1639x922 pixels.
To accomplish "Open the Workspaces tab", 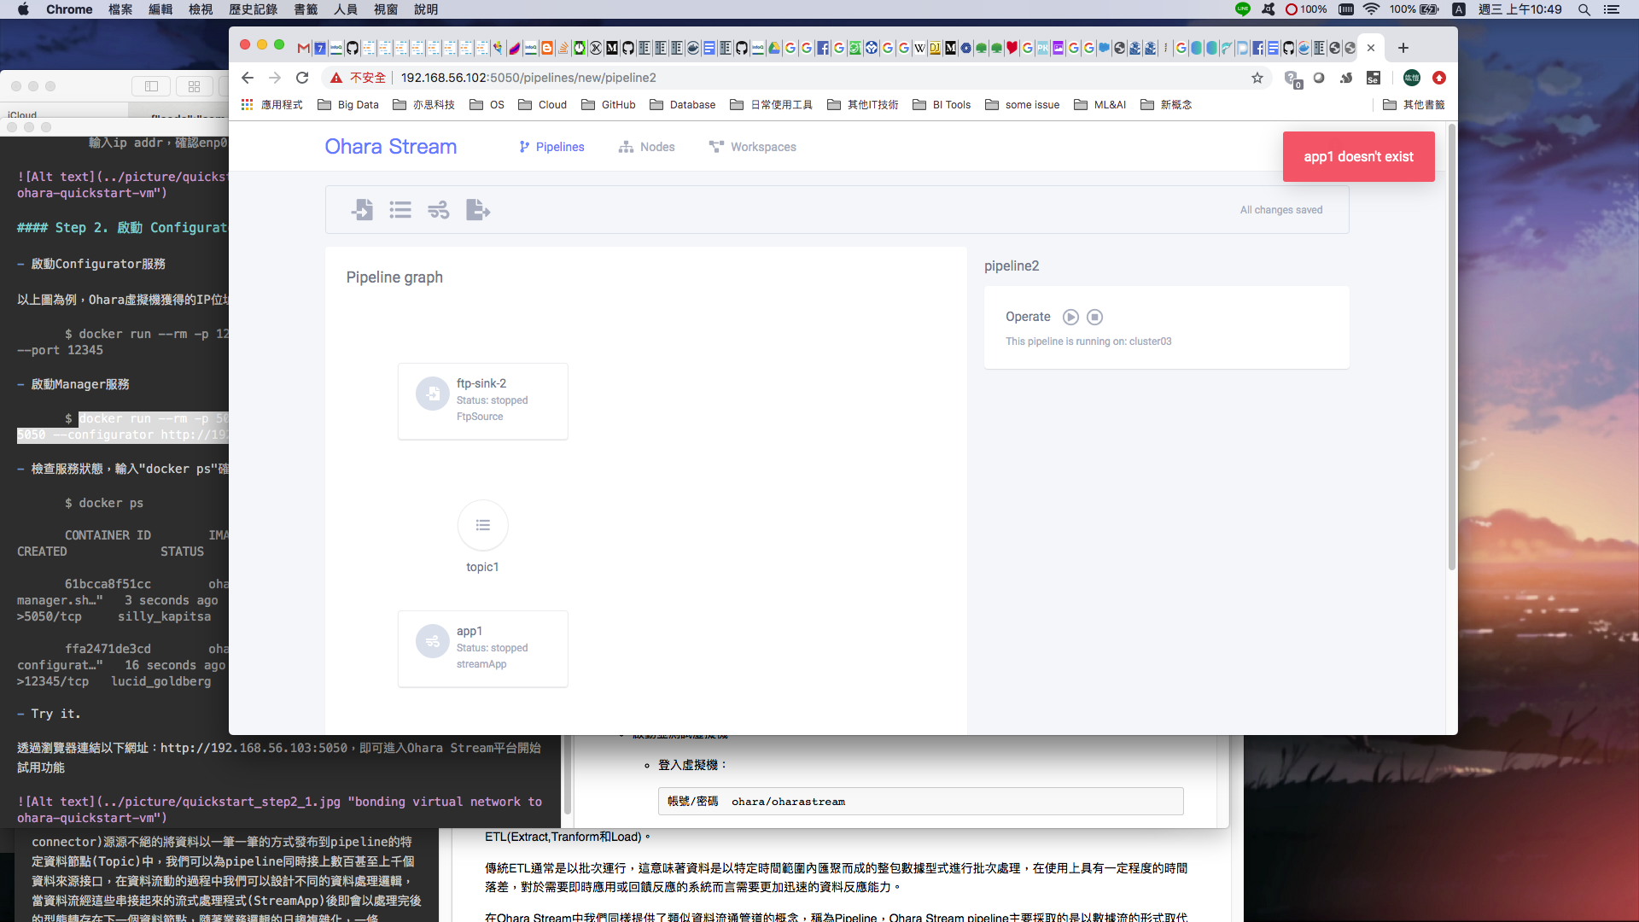I will [x=753, y=147].
